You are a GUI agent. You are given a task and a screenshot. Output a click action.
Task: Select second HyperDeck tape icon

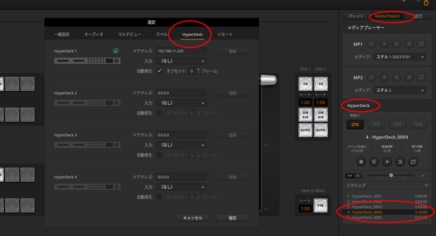click(x=376, y=125)
